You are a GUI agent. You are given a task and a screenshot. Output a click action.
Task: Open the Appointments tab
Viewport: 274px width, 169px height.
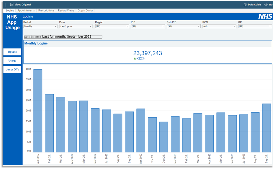coord(26,10)
